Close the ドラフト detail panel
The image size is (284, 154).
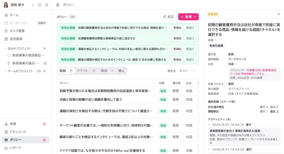pyautogui.click(x=279, y=14)
